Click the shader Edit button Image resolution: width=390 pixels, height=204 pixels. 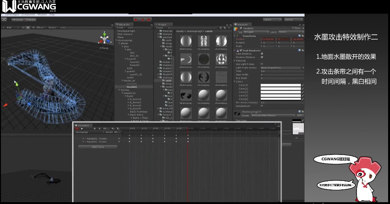tap(300, 115)
